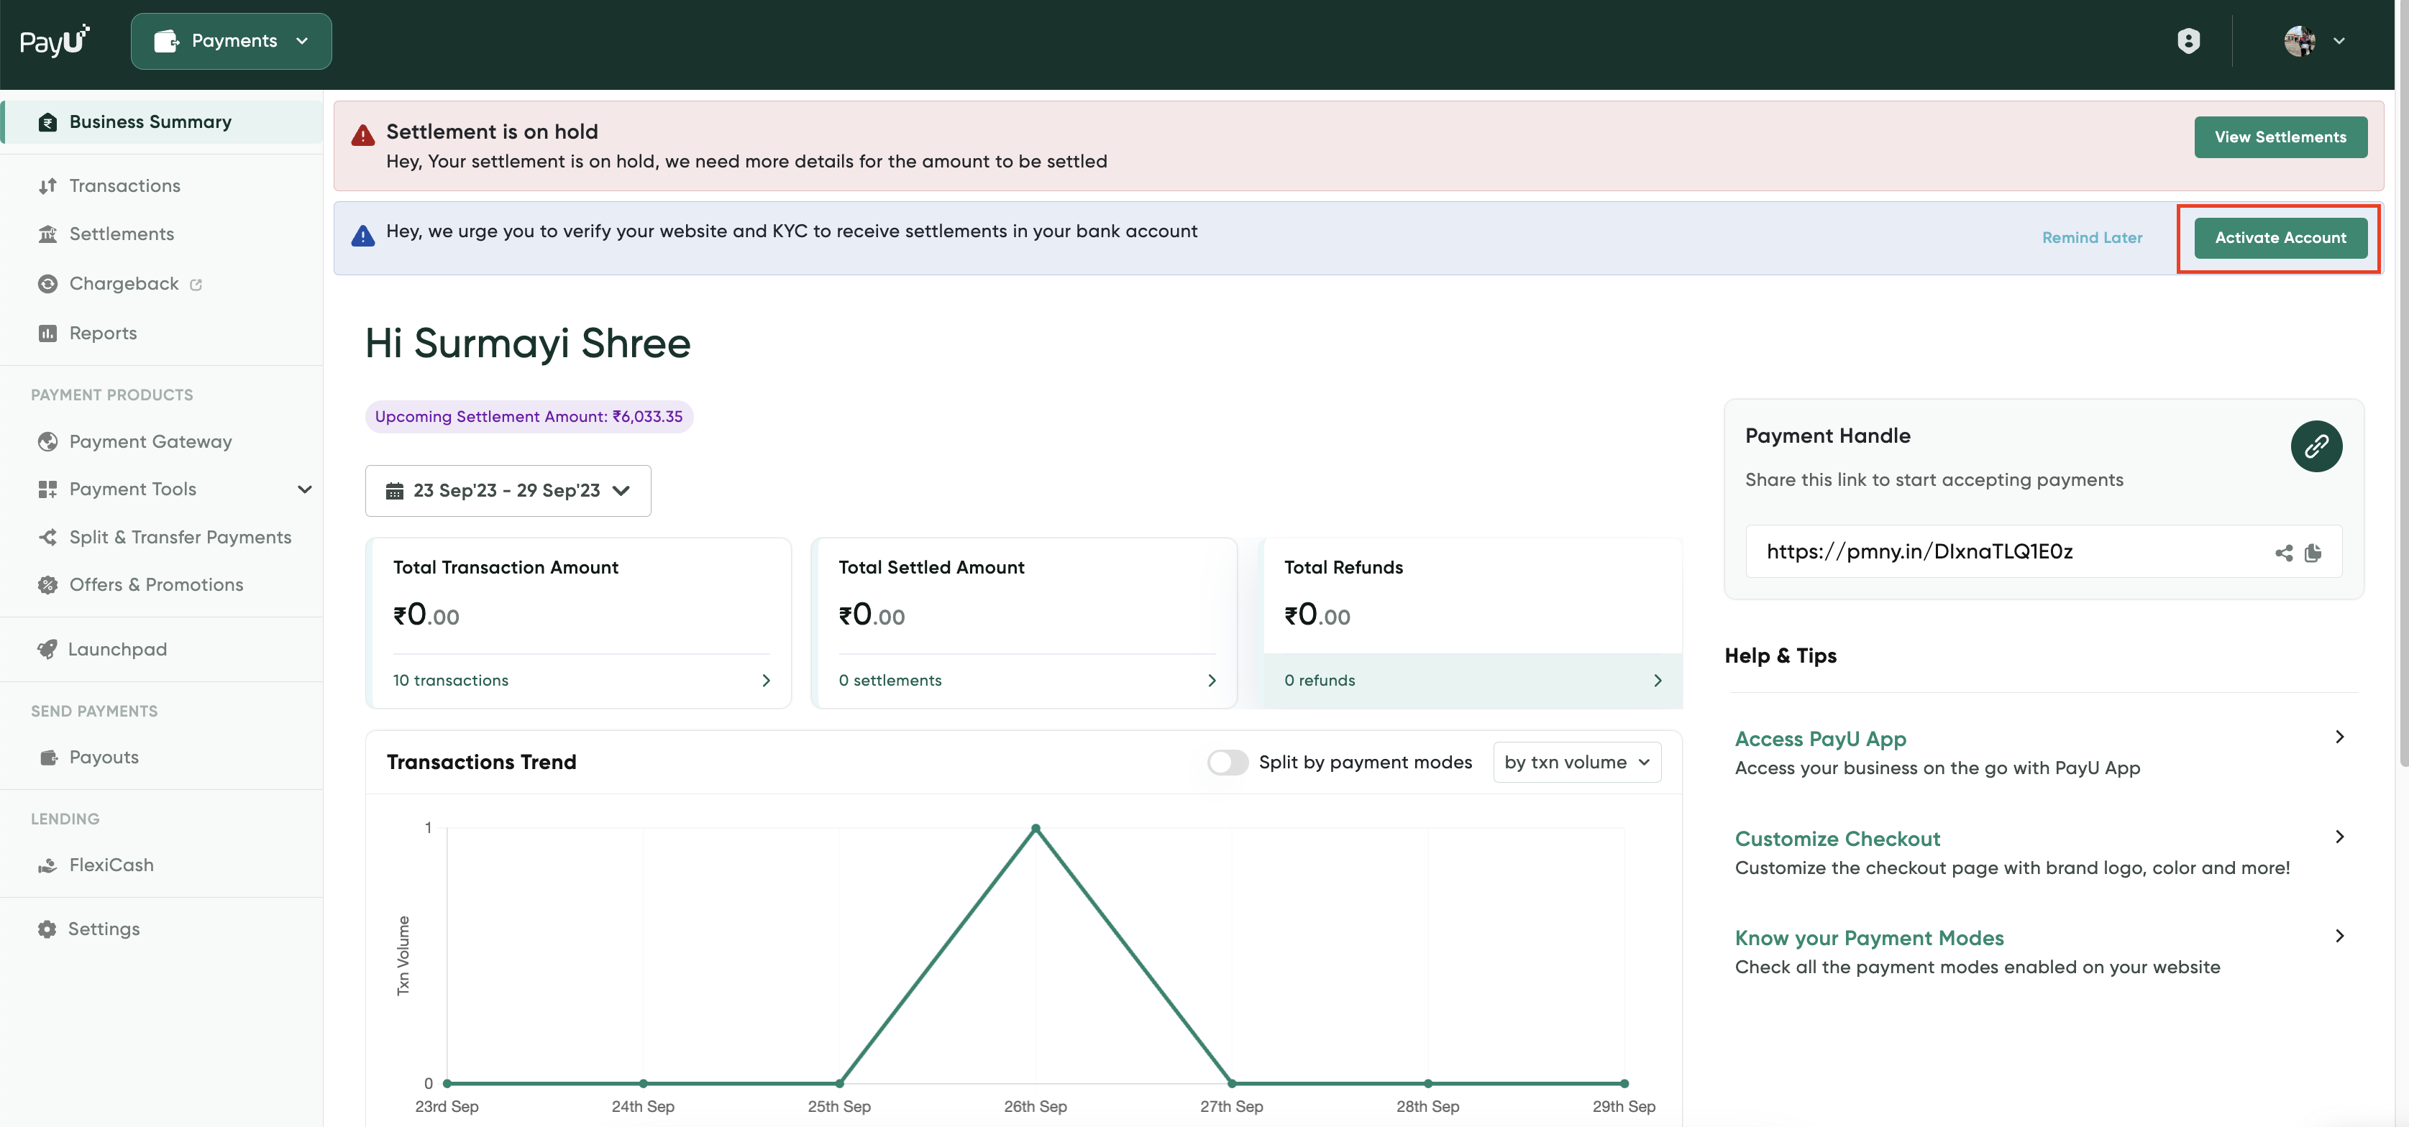Open Settlements in the sidebar

[x=122, y=234]
